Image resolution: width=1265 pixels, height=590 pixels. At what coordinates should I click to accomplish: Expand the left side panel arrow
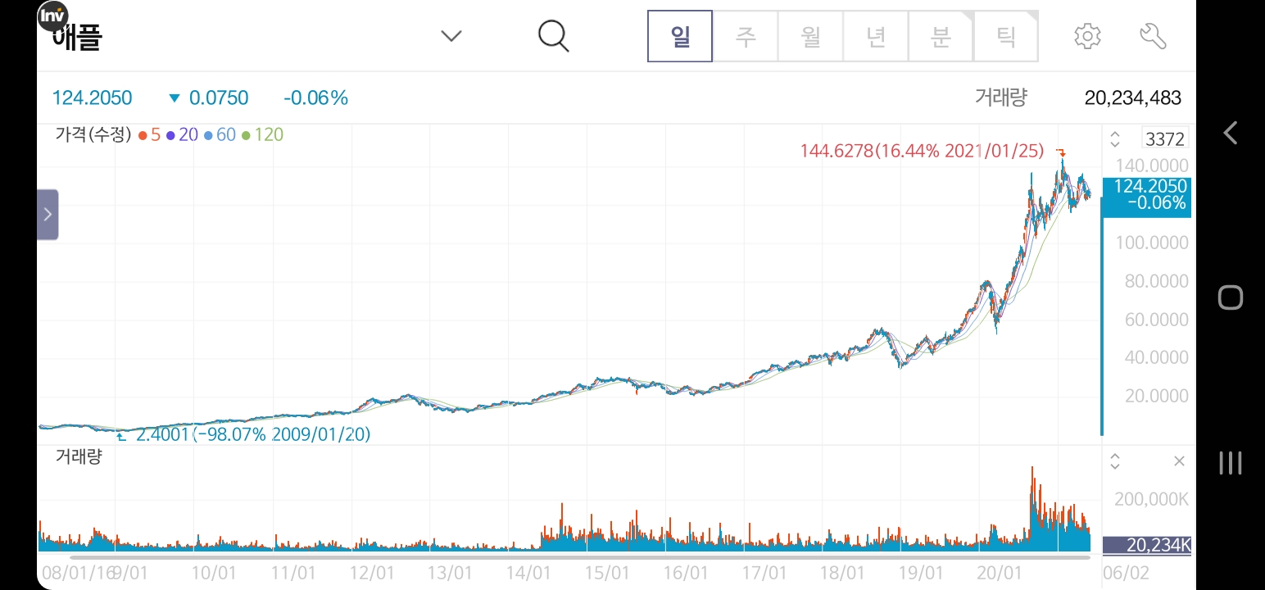click(48, 214)
